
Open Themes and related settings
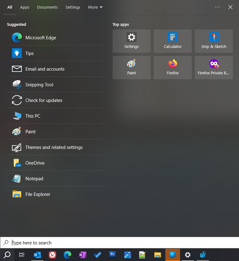(x=54, y=147)
